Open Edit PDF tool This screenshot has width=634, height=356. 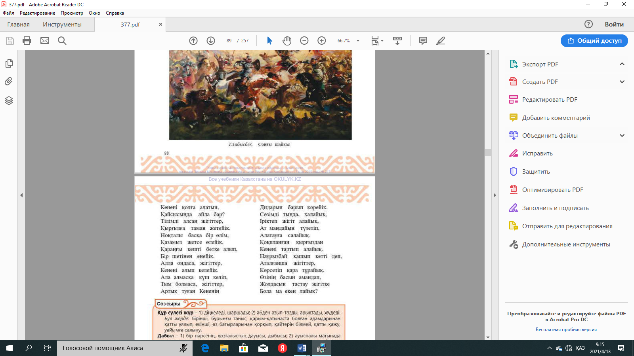tap(549, 100)
